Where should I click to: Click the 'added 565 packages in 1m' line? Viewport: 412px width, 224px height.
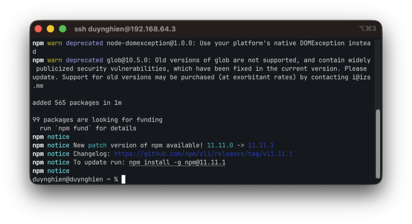coord(77,103)
